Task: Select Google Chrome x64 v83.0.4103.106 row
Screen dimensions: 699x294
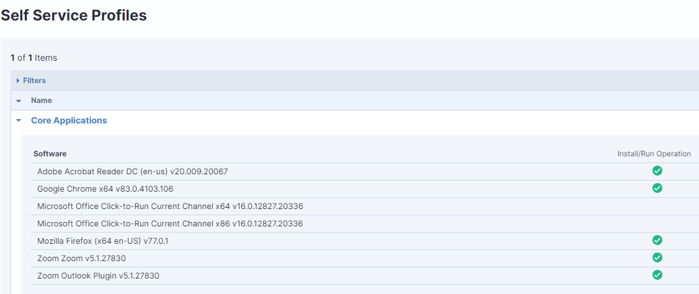Action: [x=365, y=189]
